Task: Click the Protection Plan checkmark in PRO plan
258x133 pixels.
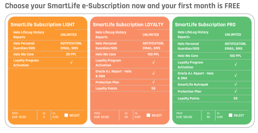Action: tap(235, 91)
